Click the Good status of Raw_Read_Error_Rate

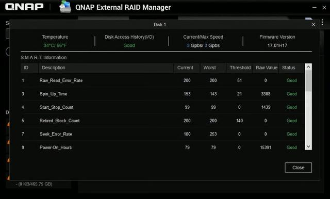pyautogui.click(x=291, y=80)
